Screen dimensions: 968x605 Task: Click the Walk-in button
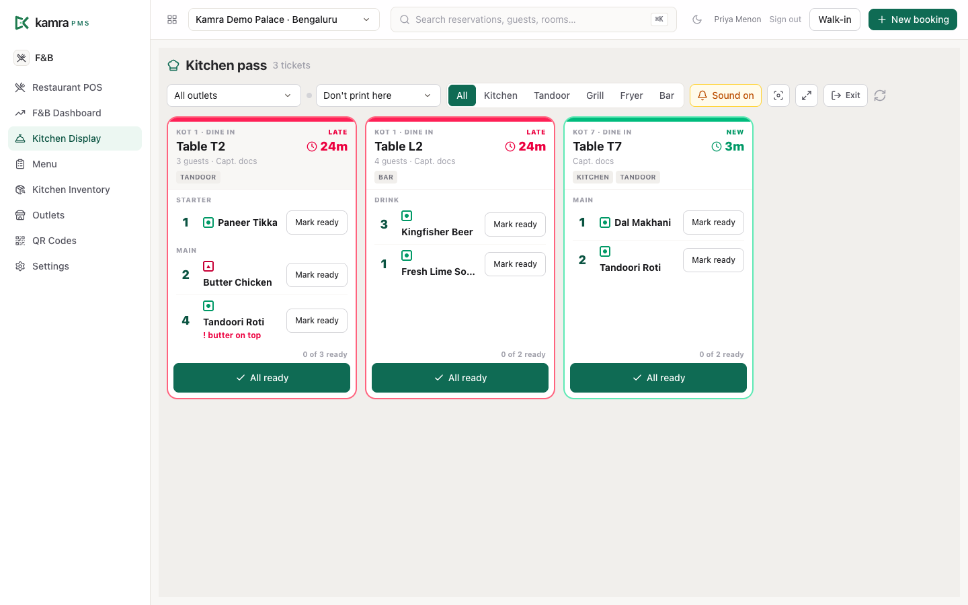click(835, 19)
